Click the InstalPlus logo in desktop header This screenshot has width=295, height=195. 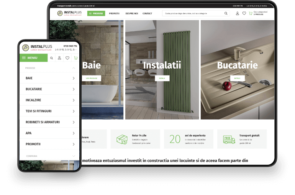pyautogui.click(x=69, y=13)
